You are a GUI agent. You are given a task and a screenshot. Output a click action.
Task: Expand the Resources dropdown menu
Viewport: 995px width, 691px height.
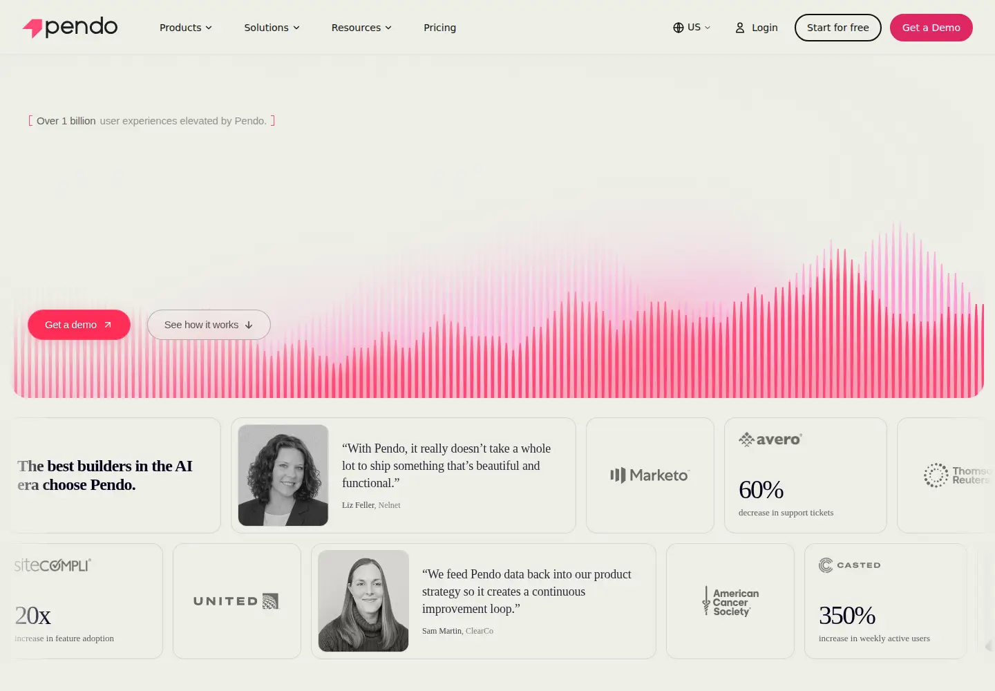361,28
